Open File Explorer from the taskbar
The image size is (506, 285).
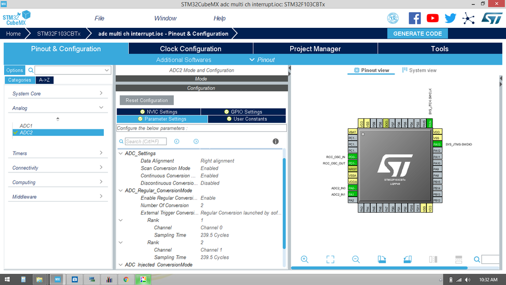39,279
